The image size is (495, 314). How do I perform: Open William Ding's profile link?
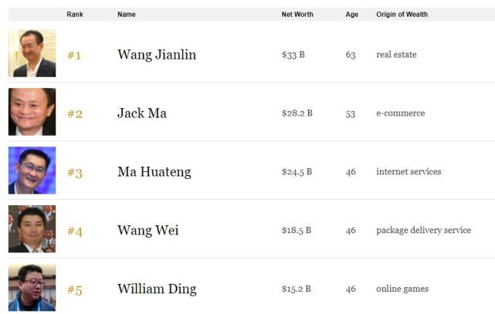(x=157, y=289)
